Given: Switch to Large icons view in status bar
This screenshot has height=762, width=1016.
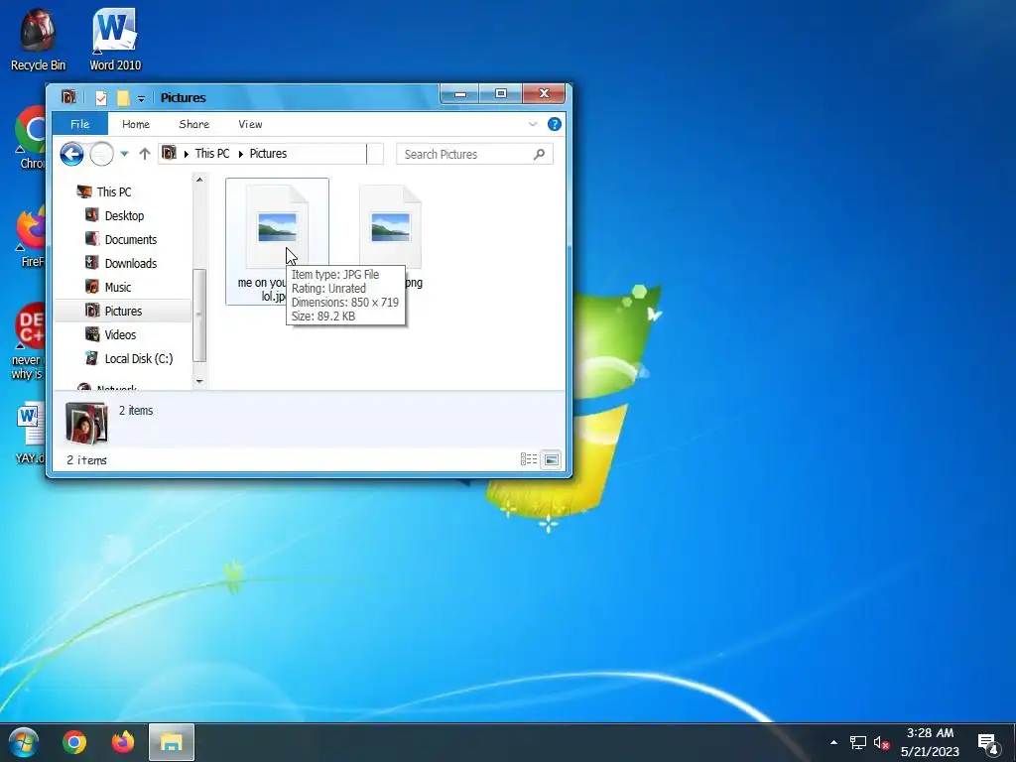Looking at the screenshot, I should [551, 459].
